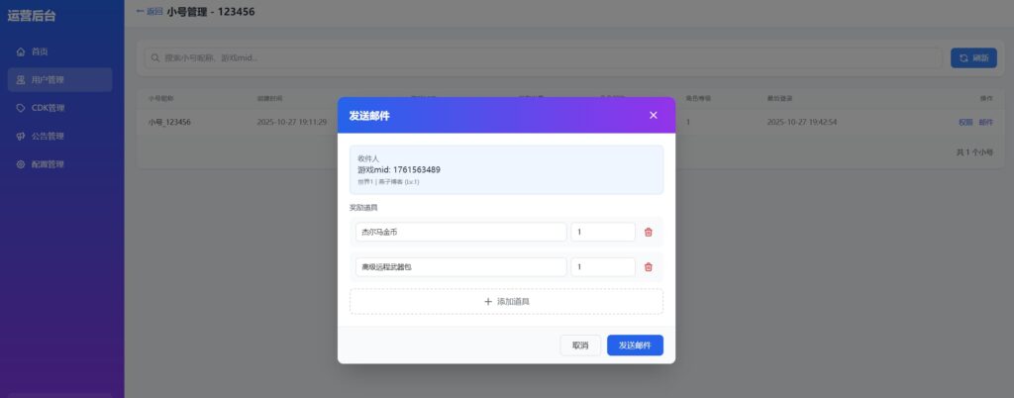Click the 小号昵称 column header
The height and width of the screenshot is (398, 1014).
pyautogui.click(x=161, y=99)
